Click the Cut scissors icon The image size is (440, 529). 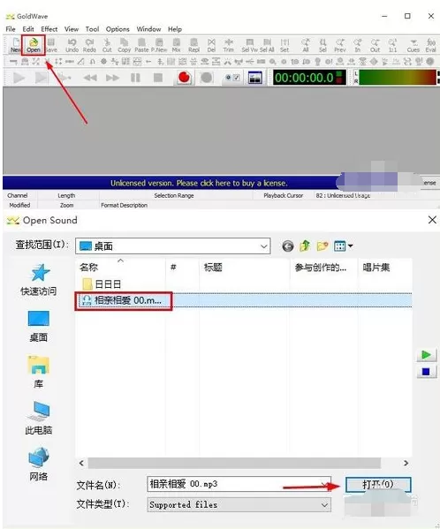click(x=107, y=45)
